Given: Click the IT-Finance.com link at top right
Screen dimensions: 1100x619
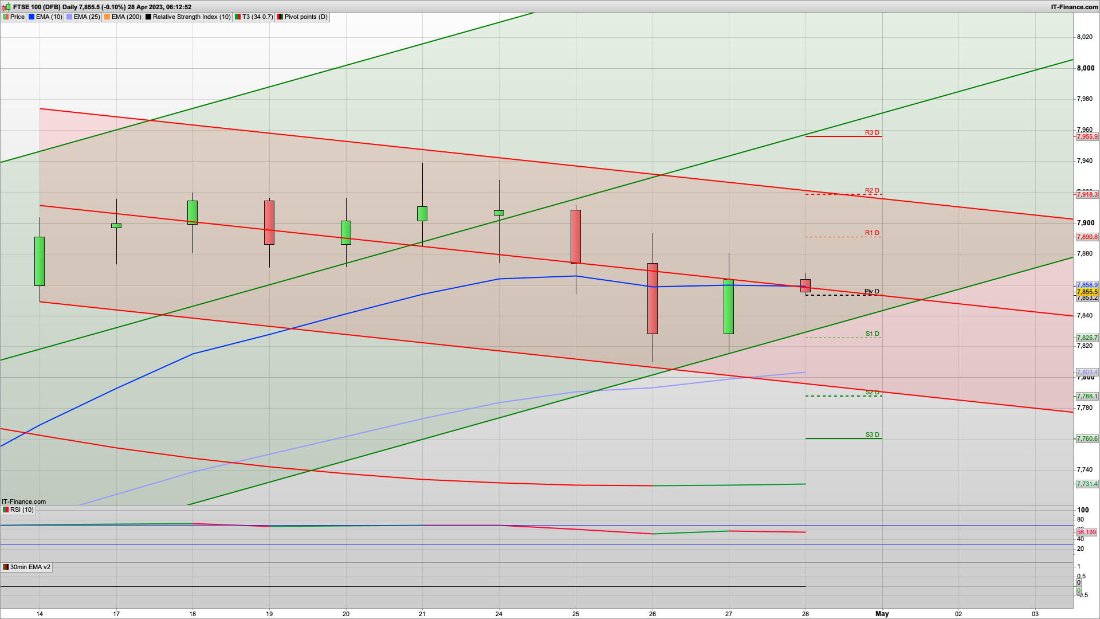Looking at the screenshot, I should (1074, 7).
